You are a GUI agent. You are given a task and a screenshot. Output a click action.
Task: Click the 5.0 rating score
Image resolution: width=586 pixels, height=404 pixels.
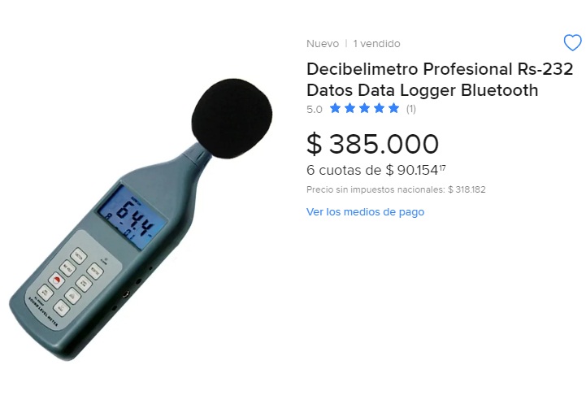tap(315, 110)
